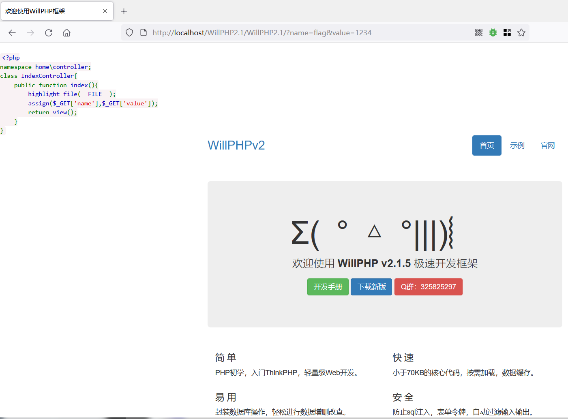The image size is (568, 419).
Task: Click the <?php opening tag
Action: 11,58
